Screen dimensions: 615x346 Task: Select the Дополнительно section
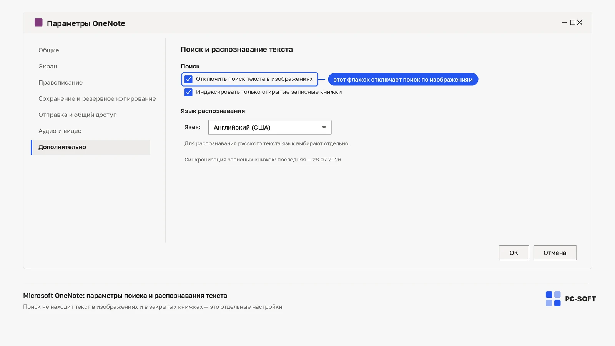pyautogui.click(x=90, y=147)
